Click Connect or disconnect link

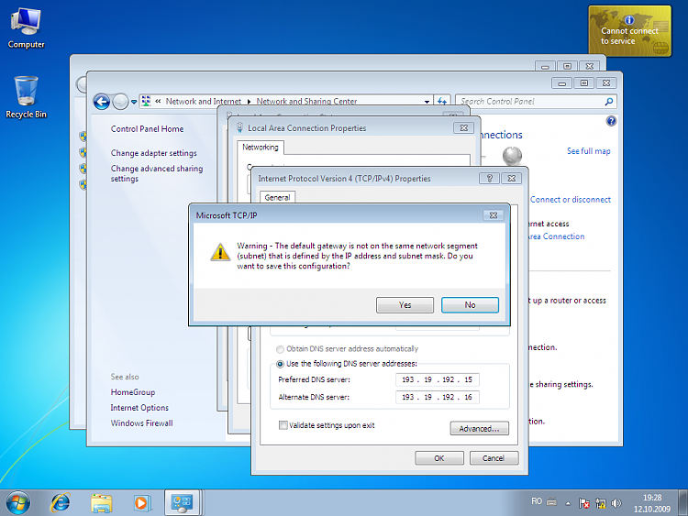570,200
